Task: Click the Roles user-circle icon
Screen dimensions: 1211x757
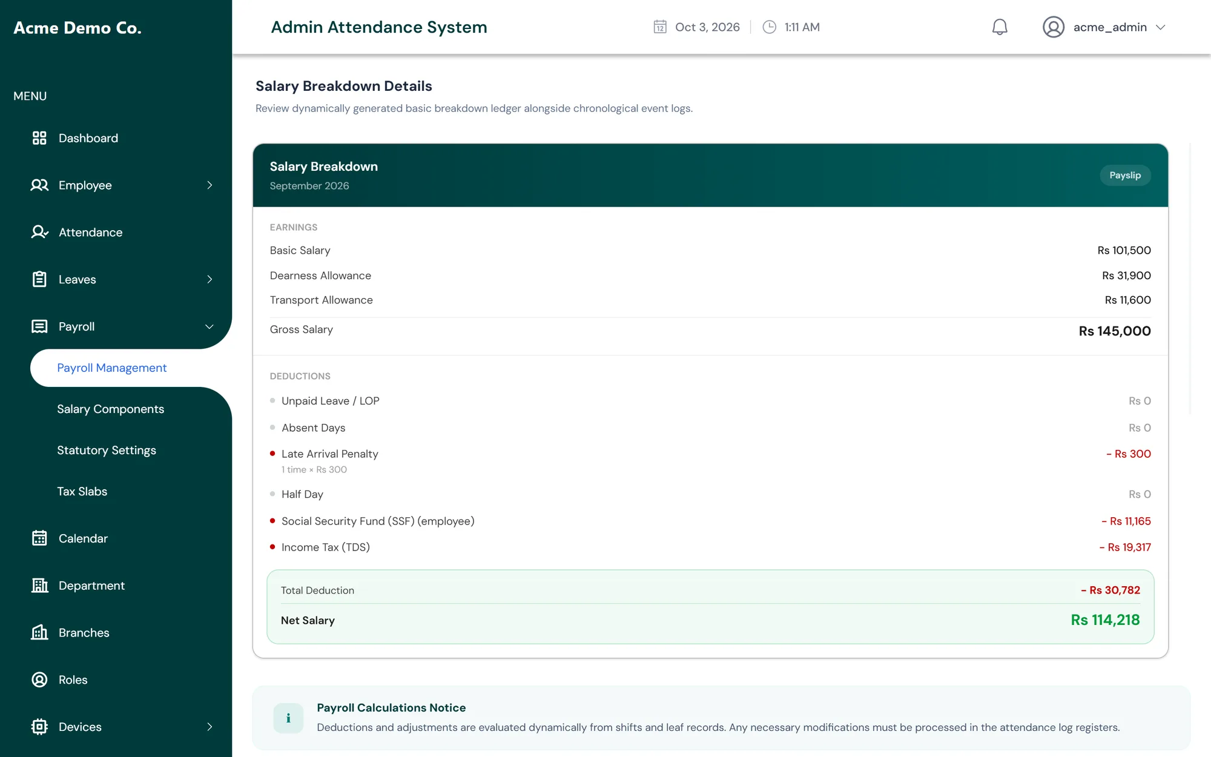Action: 39,679
